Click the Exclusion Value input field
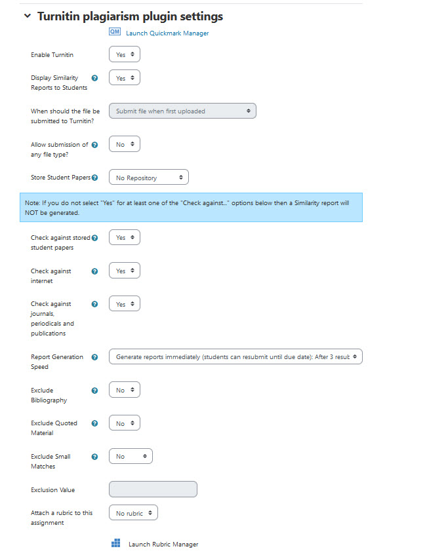The image size is (446, 555). point(153,489)
